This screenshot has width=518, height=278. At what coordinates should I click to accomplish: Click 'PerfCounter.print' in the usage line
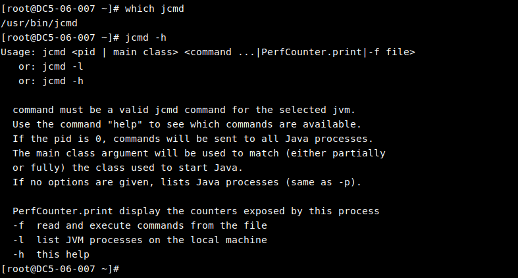tap(311, 52)
